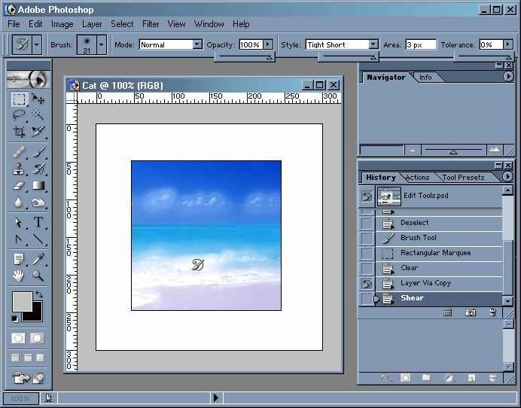Switch to the Actions tab

tap(417, 178)
